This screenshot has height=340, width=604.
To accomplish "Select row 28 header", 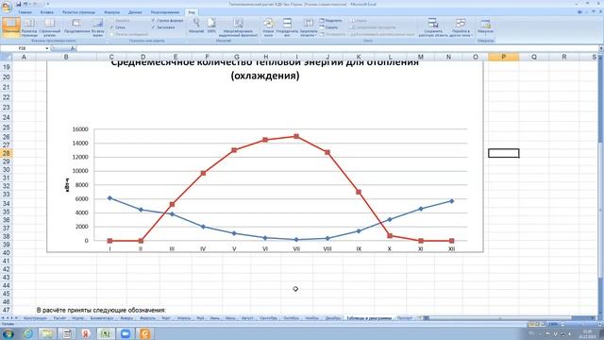I will [x=7, y=153].
